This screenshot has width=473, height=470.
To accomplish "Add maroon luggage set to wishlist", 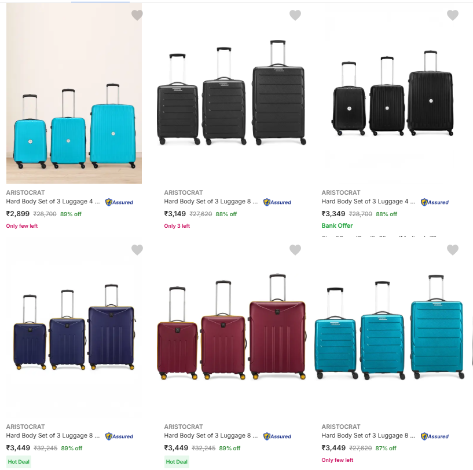I will [295, 250].
